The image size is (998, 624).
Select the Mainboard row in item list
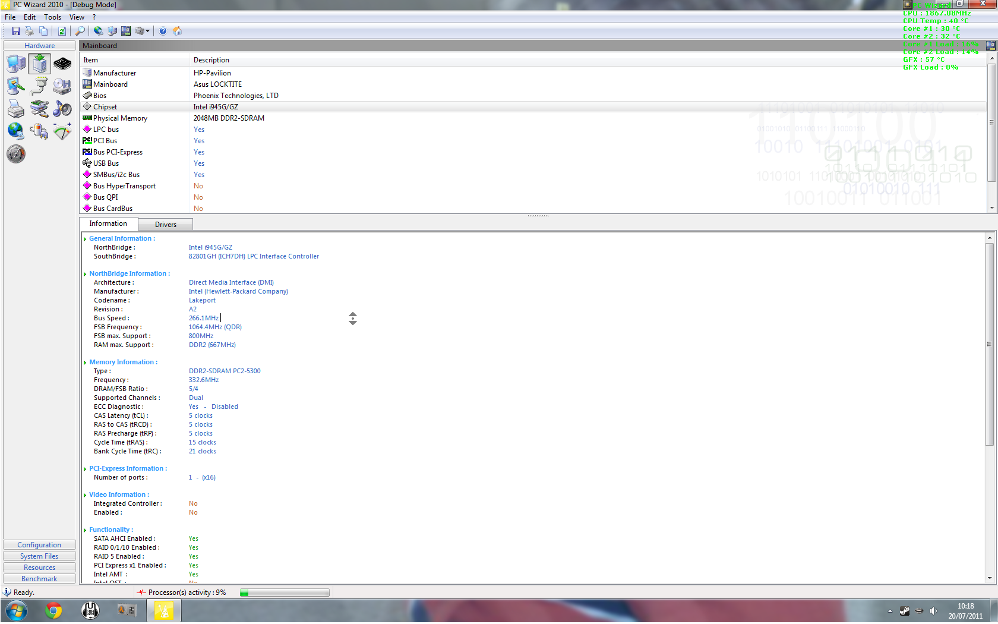[533, 84]
